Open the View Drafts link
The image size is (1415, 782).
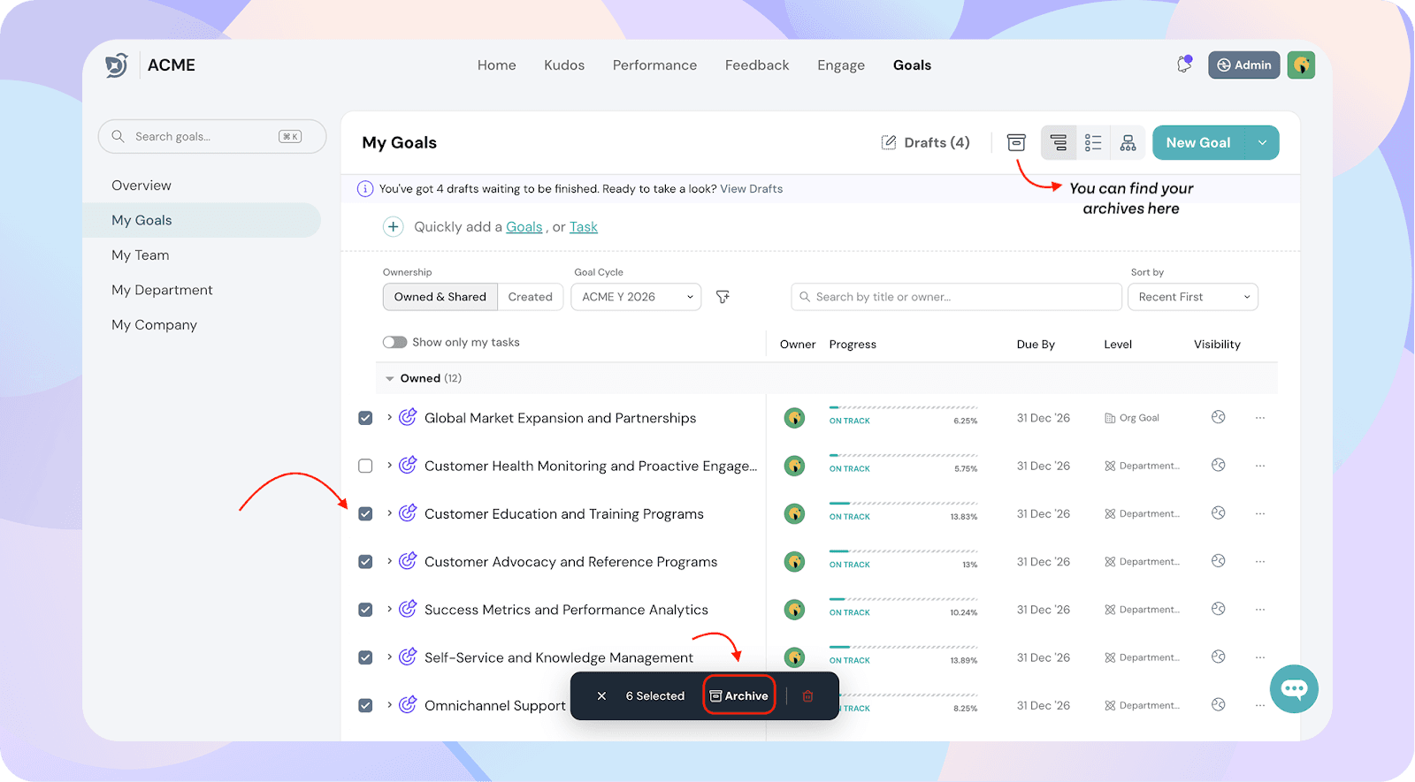751,189
